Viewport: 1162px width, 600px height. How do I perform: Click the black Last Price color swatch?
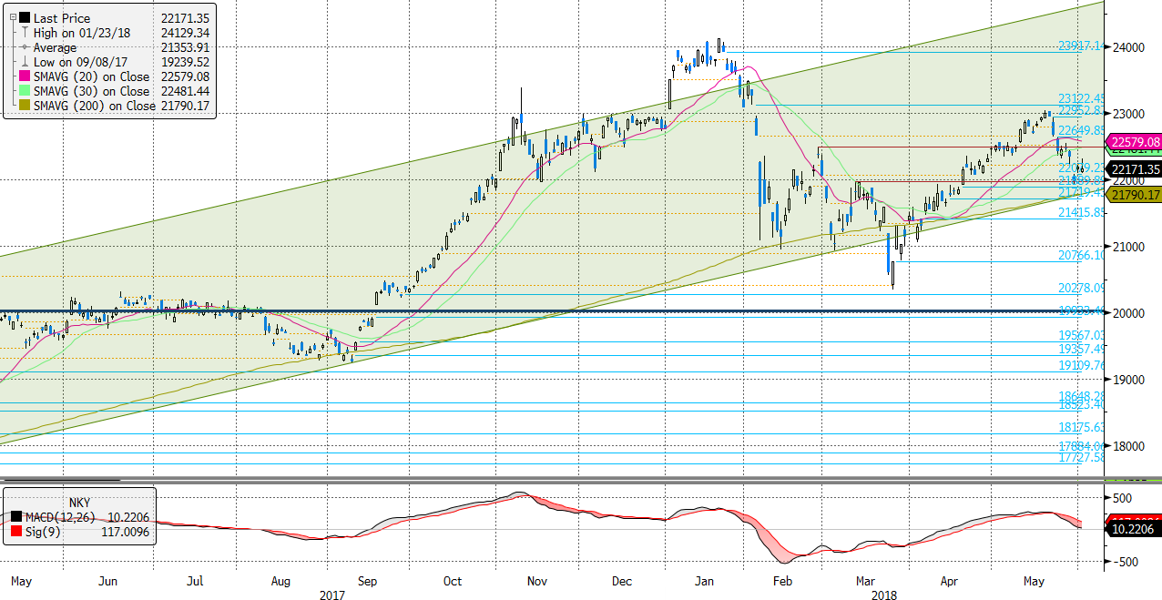24,18
